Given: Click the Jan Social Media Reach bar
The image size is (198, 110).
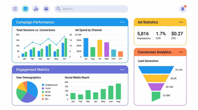Looking at the screenshot, I should pos(73,96).
